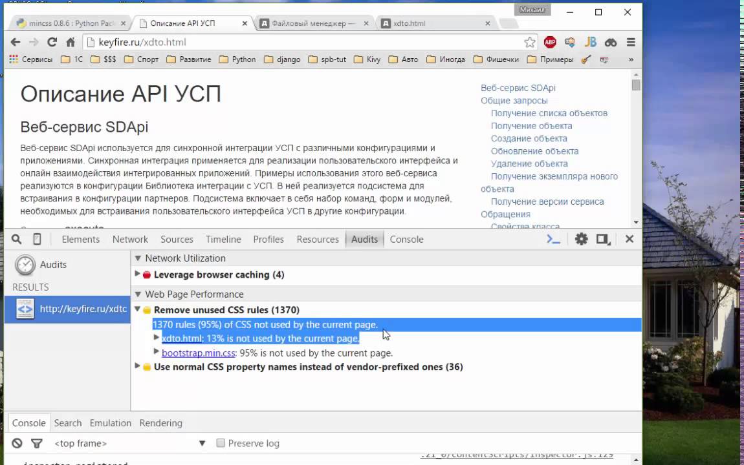Viewport: 744px width, 465px height.
Task: Open the console filter funnel icon
Action: [x=36, y=443]
